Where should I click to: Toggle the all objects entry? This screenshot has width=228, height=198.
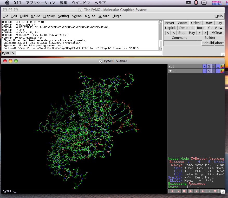coord(185,66)
